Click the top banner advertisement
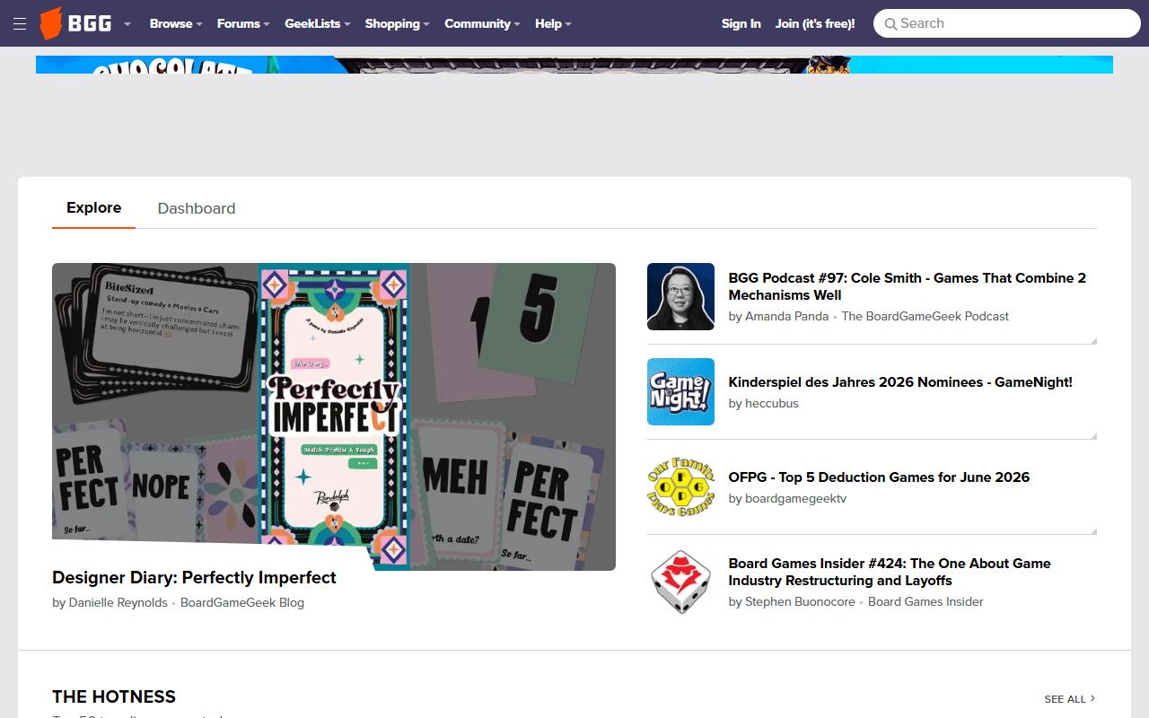Image resolution: width=1149 pixels, height=718 pixels. (574, 65)
